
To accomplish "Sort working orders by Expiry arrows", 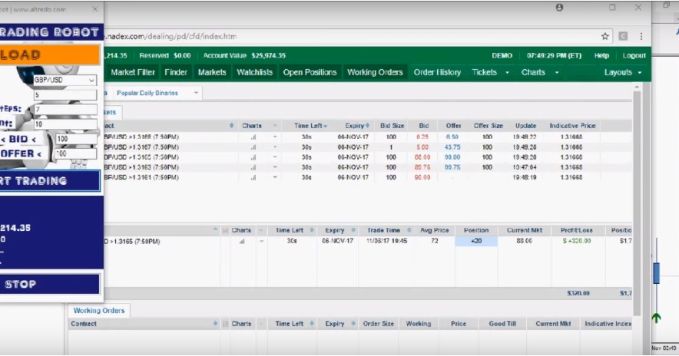I will (x=353, y=324).
